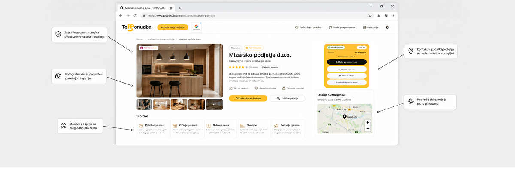
Task: Open the Stopnice service card
Action: pyautogui.click(x=254, y=129)
